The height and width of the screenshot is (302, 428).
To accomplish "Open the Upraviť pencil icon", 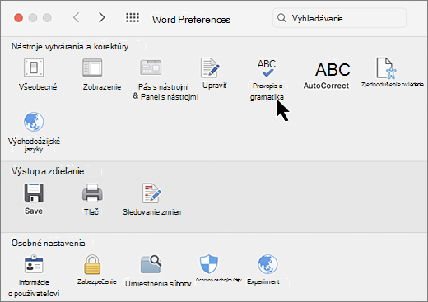I will (x=210, y=67).
